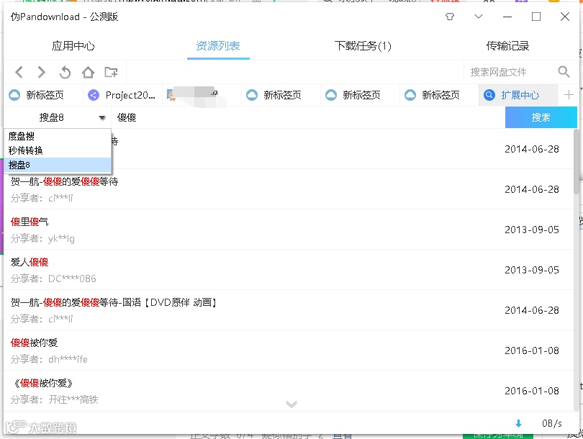The height and width of the screenshot is (439, 583).
Task: Focus the 搜索网盘文件 search box
Action: (x=511, y=72)
